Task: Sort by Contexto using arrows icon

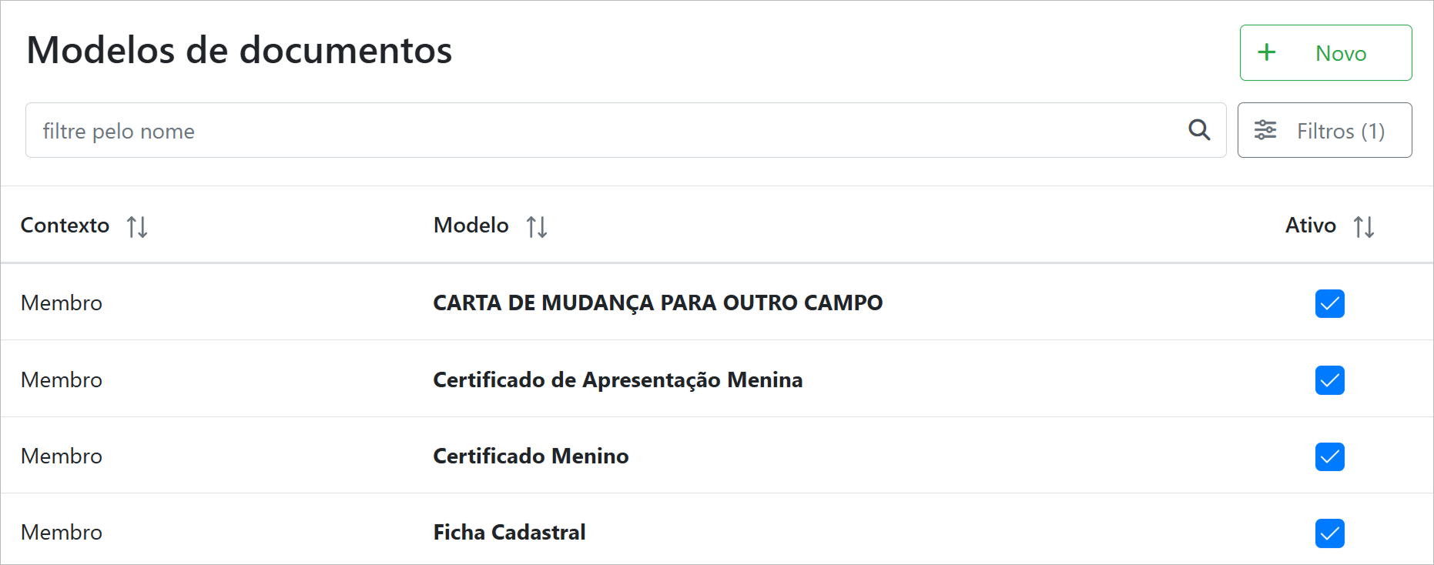Action: coord(137,226)
